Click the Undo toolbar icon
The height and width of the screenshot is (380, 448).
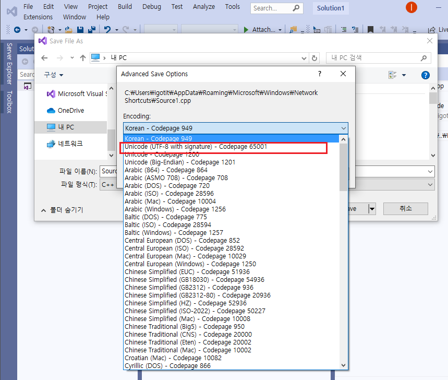107,29
